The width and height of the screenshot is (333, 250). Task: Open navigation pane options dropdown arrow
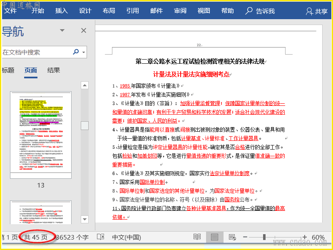(x=62, y=30)
